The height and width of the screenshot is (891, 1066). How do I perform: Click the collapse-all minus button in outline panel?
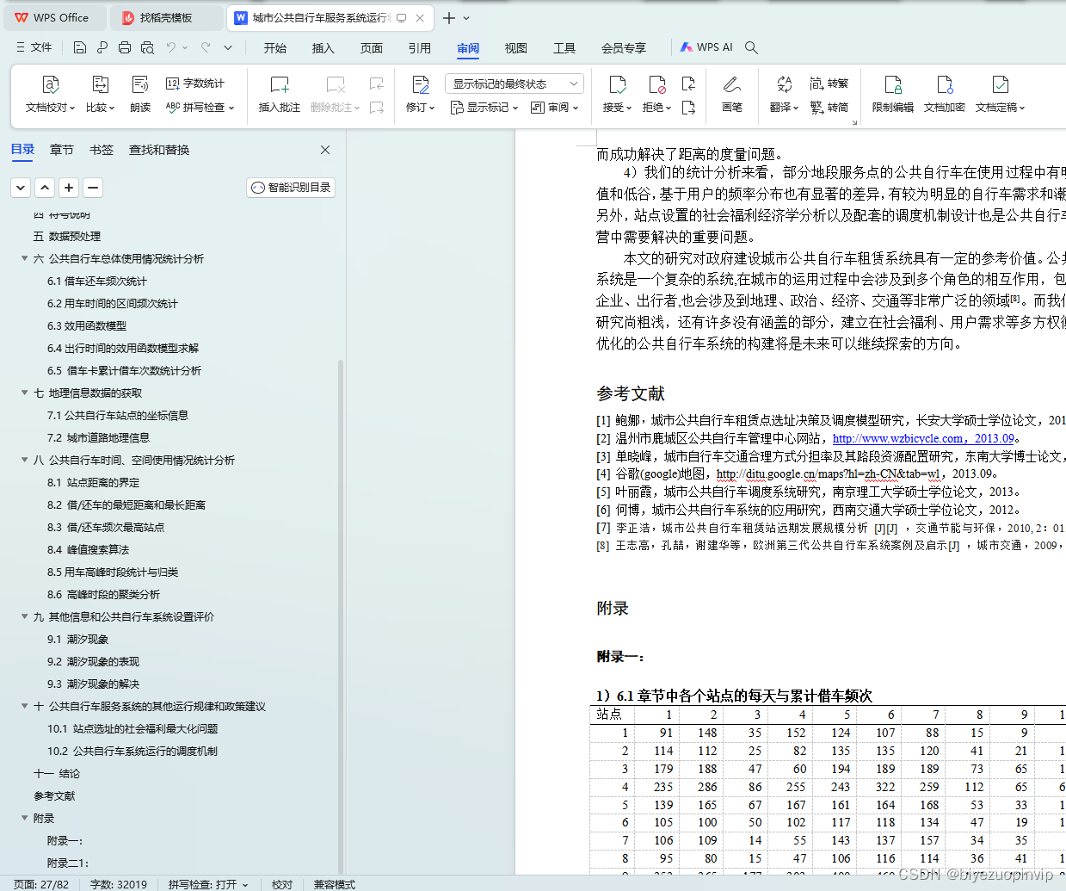pos(94,187)
